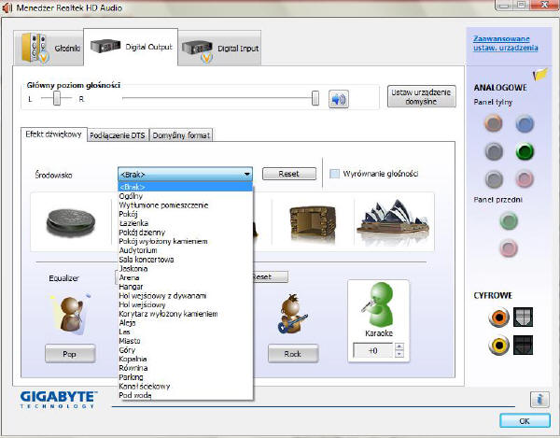
Task: Select Miasto in the list
Action: pos(185,341)
